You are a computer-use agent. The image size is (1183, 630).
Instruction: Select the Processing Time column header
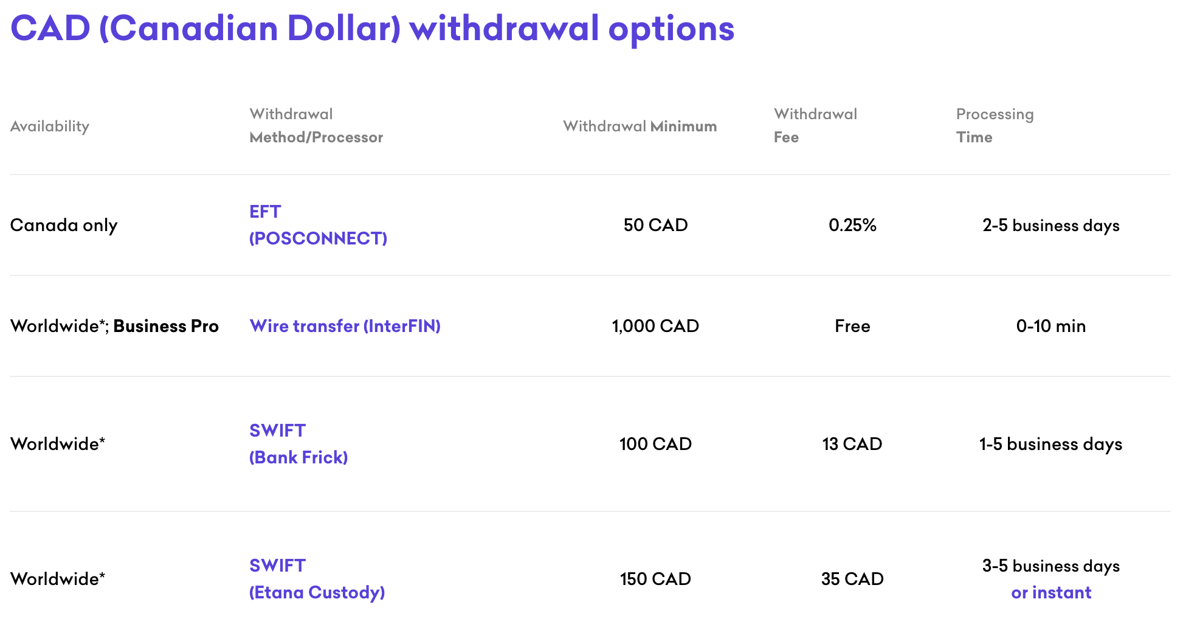point(995,126)
